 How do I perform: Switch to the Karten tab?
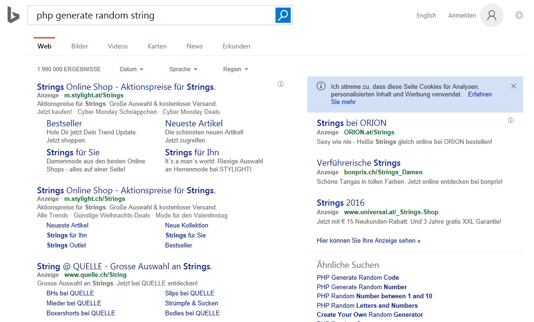coord(157,46)
